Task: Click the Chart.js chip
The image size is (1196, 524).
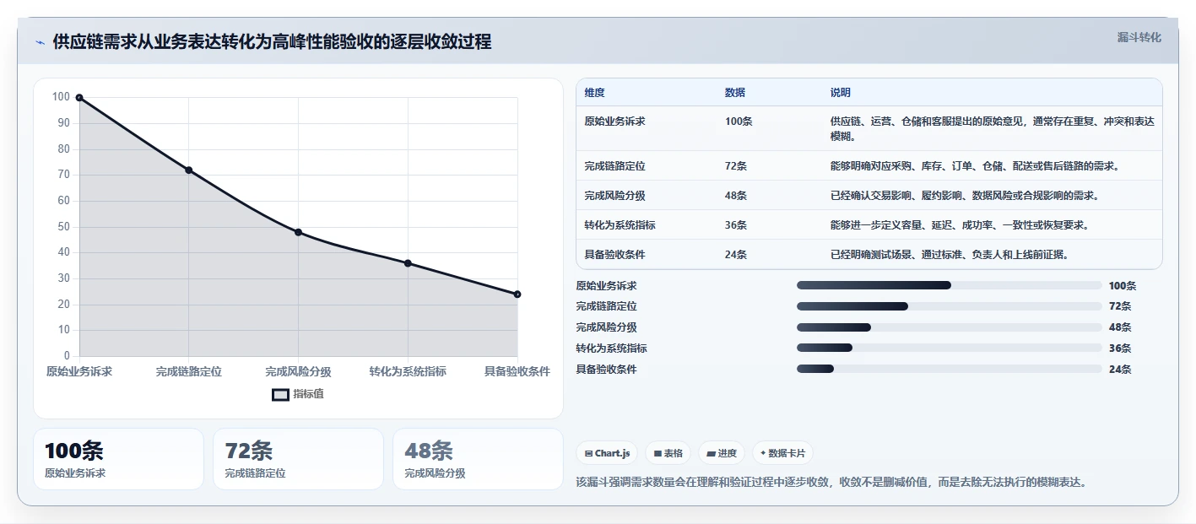Action: (607, 453)
